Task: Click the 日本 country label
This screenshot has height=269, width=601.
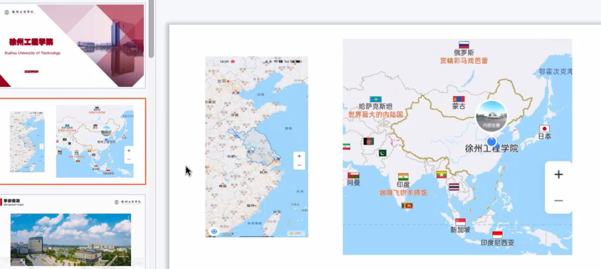Action: click(x=544, y=136)
